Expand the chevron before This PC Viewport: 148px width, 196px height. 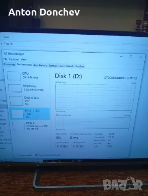tap(2, 44)
